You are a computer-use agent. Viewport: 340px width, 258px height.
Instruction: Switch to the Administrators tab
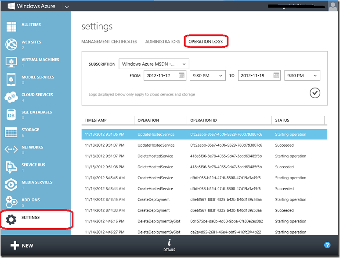tap(163, 42)
